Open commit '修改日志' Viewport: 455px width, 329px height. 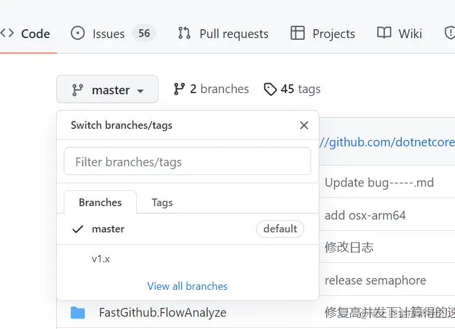click(349, 248)
